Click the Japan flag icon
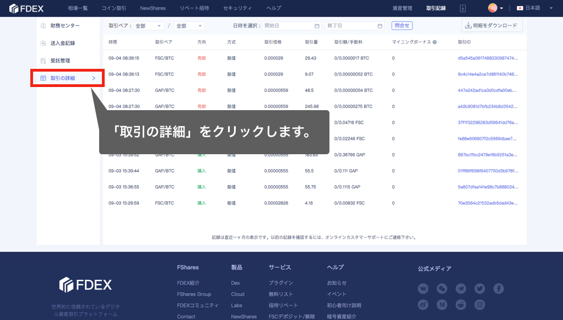Viewport: 563px width, 320px height. point(519,8)
